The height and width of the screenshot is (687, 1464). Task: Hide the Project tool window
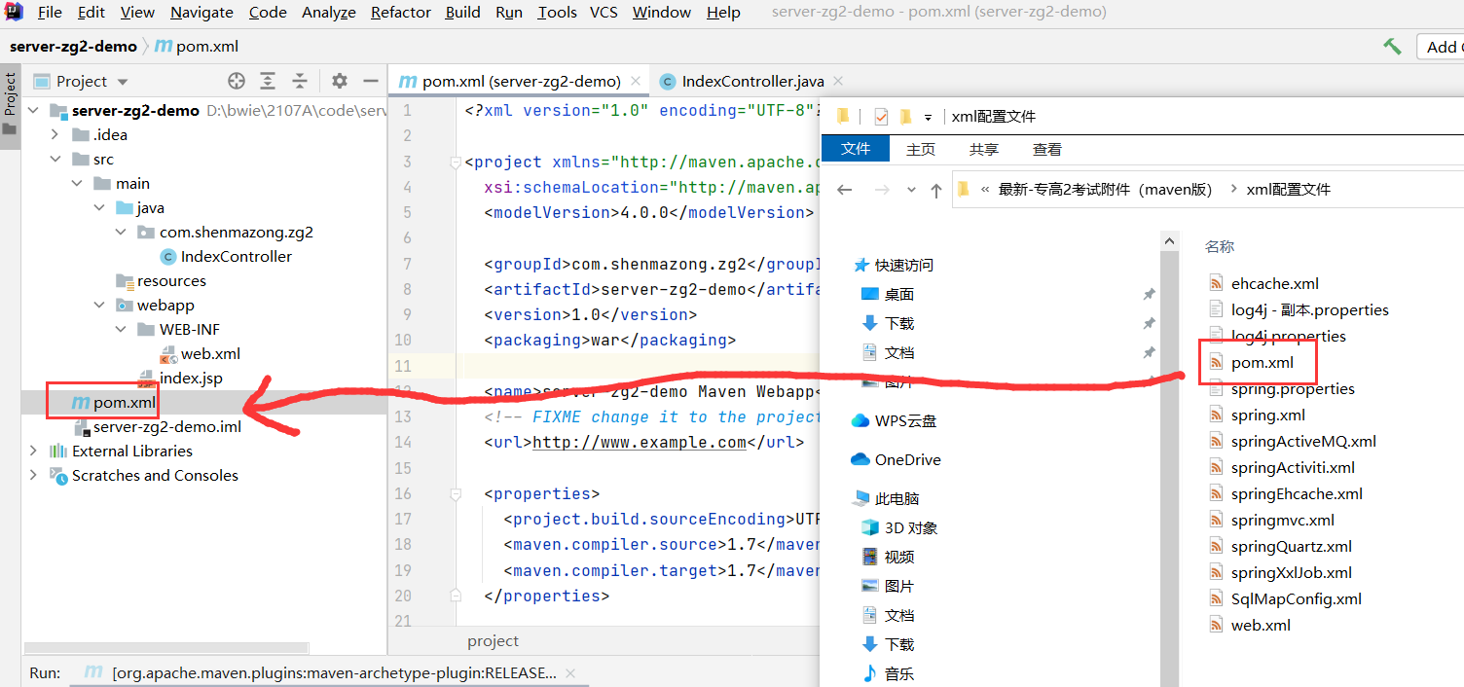point(370,81)
